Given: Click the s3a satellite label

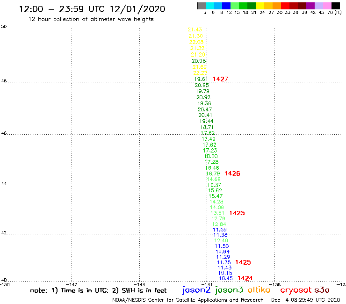Looking at the screenshot, I should [x=322, y=290].
